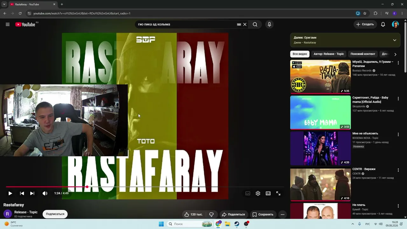The height and width of the screenshot is (229, 407).
Task: Click the progress bar scrubber dot
Action: (87, 187)
